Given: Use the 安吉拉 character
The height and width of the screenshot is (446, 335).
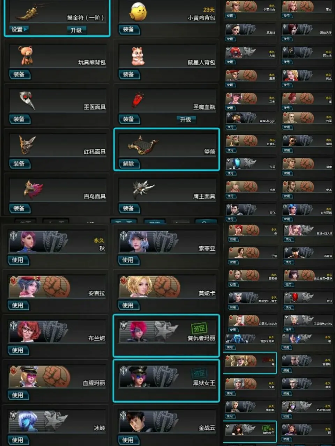Looking at the screenshot, I should tap(18, 305).
